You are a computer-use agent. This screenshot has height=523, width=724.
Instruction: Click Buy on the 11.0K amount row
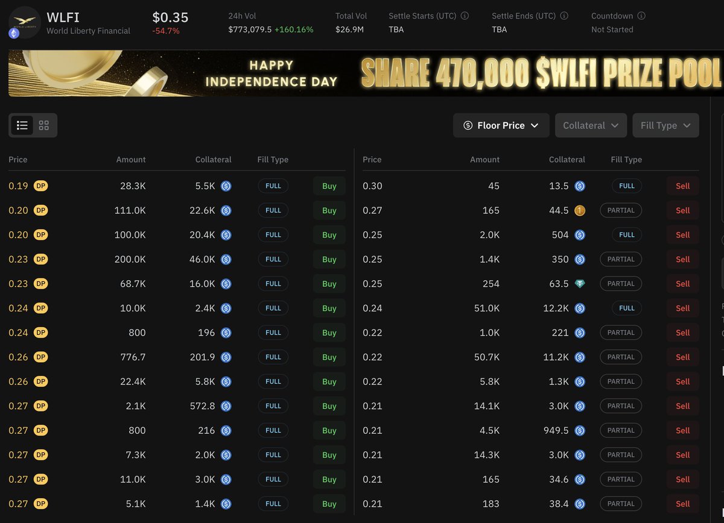coord(329,480)
